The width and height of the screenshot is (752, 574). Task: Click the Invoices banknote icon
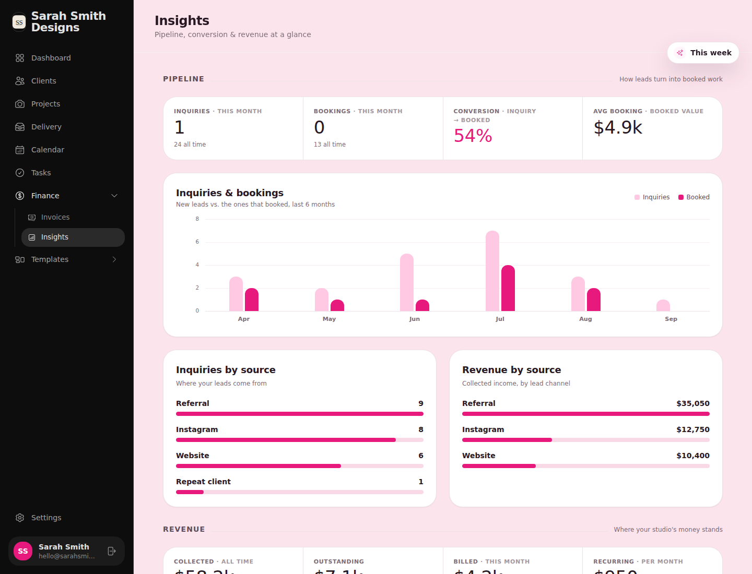(x=32, y=217)
